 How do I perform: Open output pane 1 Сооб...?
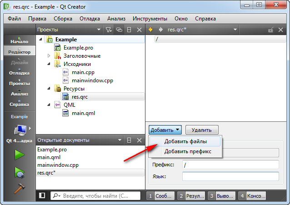coord(160,196)
